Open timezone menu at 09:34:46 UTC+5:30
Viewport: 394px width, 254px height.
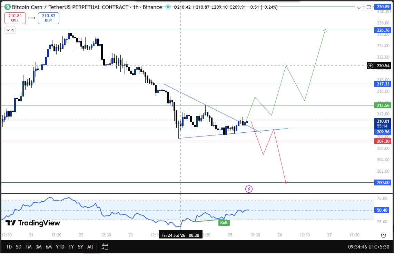[x=368, y=247]
